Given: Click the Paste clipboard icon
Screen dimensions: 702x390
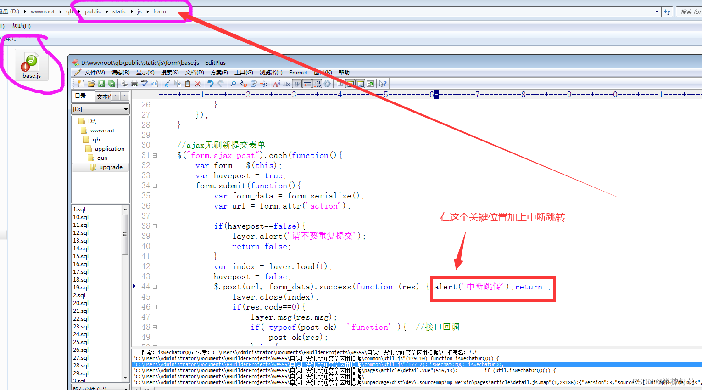Looking at the screenshot, I should [x=187, y=83].
